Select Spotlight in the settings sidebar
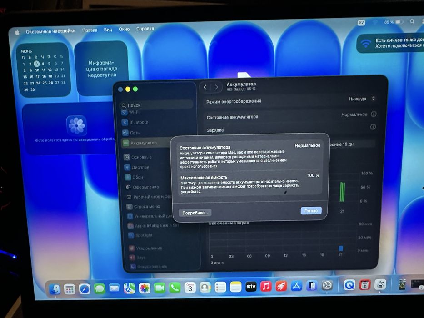 tap(140, 235)
